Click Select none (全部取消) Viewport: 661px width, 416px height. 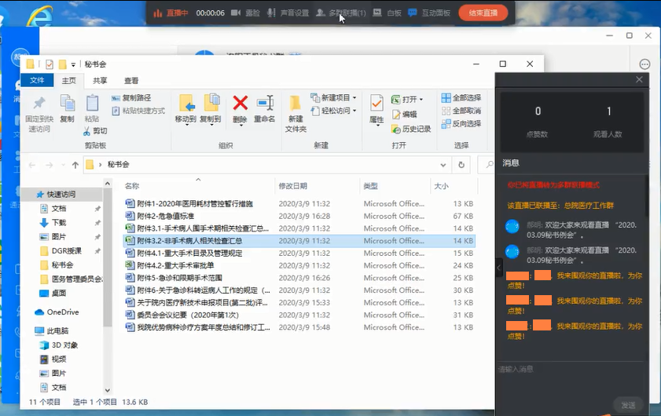pyautogui.click(x=461, y=111)
